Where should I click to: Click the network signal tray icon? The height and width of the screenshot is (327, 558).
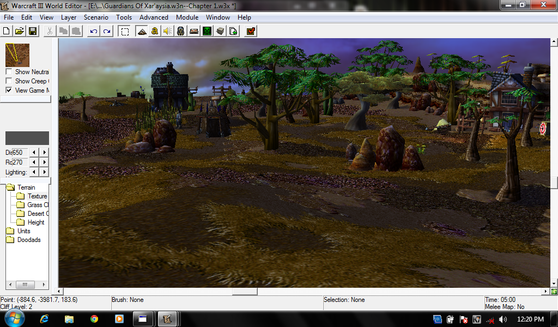[x=490, y=319]
